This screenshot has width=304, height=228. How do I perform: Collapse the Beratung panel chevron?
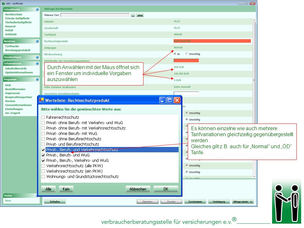click(37, 41)
